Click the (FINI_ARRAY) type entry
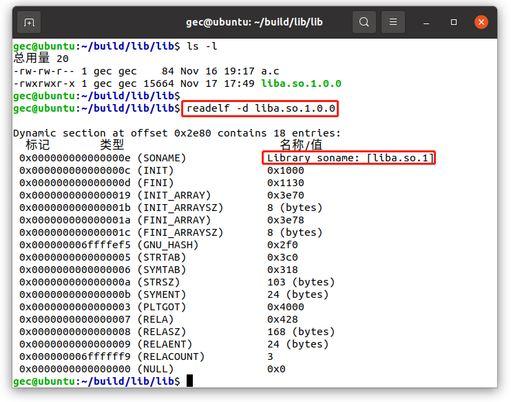 coord(174,220)
